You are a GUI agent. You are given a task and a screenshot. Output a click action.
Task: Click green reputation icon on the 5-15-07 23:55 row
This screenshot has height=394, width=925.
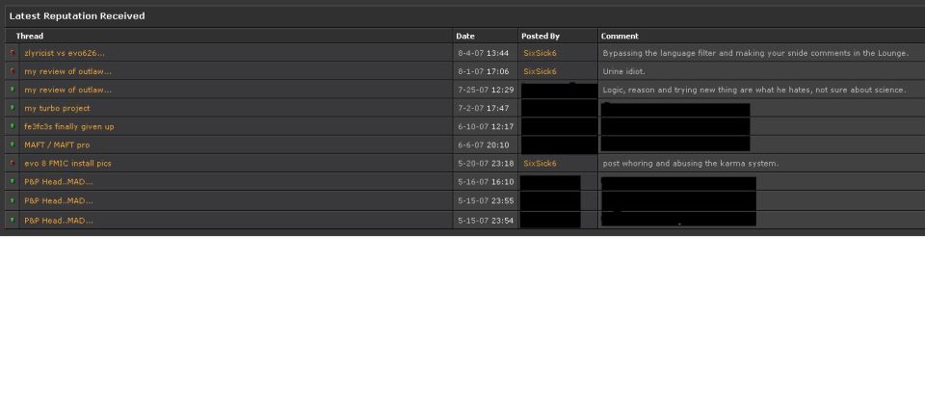[13, 200]
